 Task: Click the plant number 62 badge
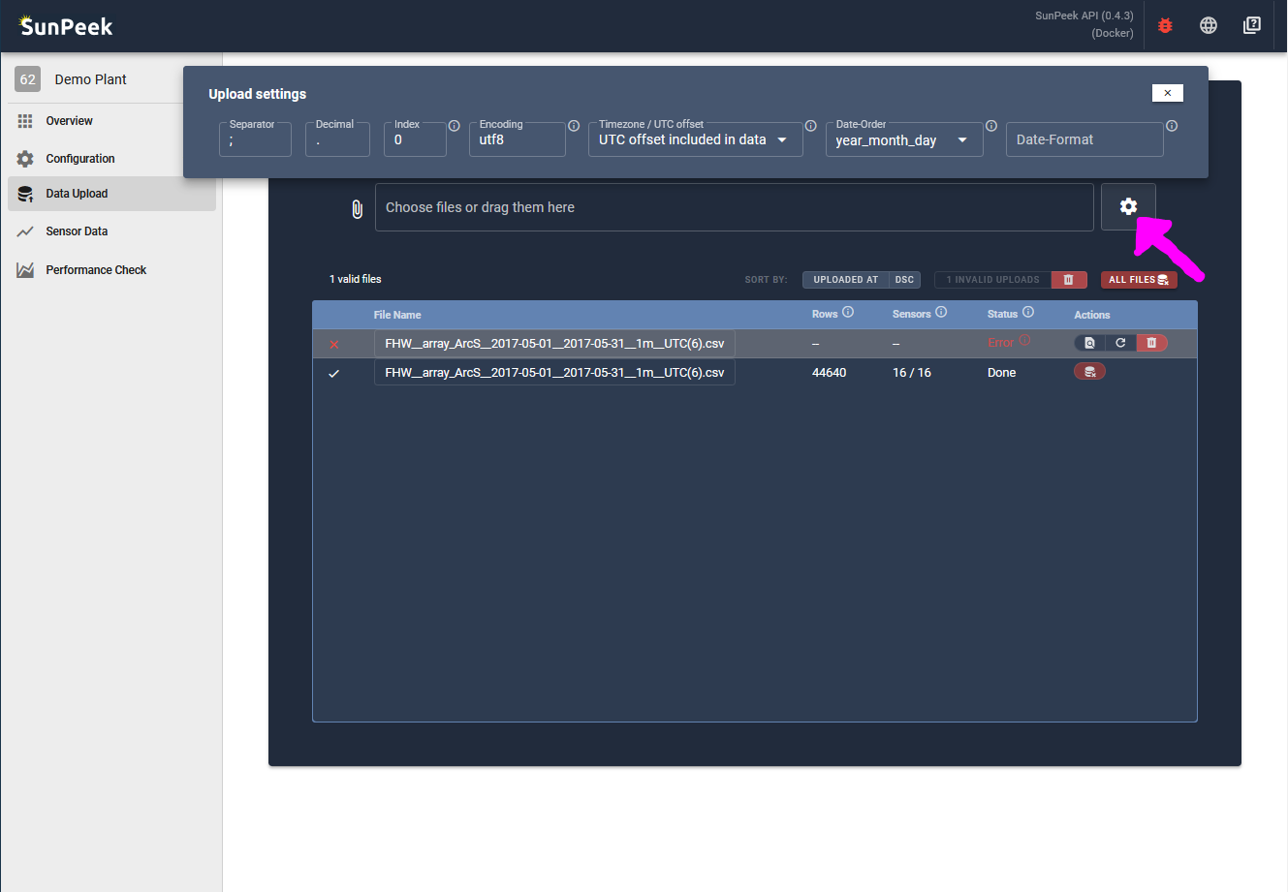coord(28,79)
